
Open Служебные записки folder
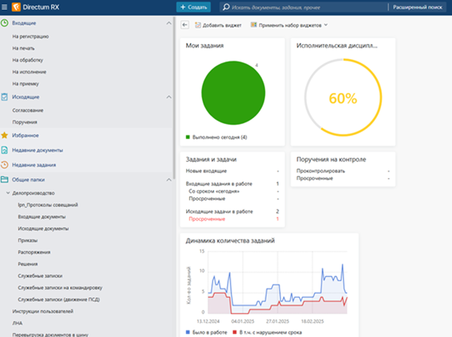point(40,275)
